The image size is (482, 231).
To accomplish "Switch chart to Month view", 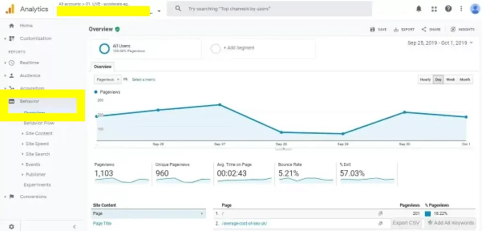I will click(465, 80).
